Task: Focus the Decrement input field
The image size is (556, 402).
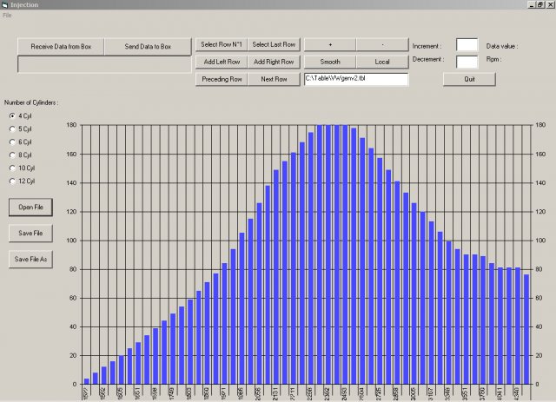Action: point(467,62)
